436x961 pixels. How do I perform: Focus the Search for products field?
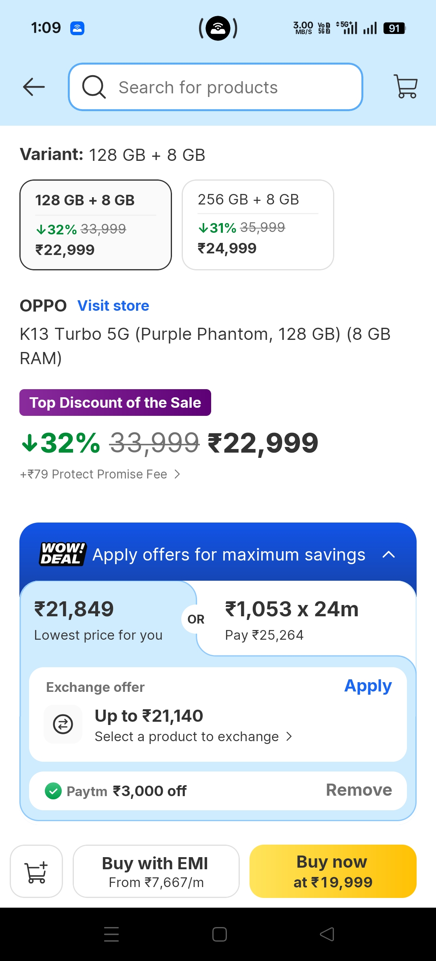226,87
